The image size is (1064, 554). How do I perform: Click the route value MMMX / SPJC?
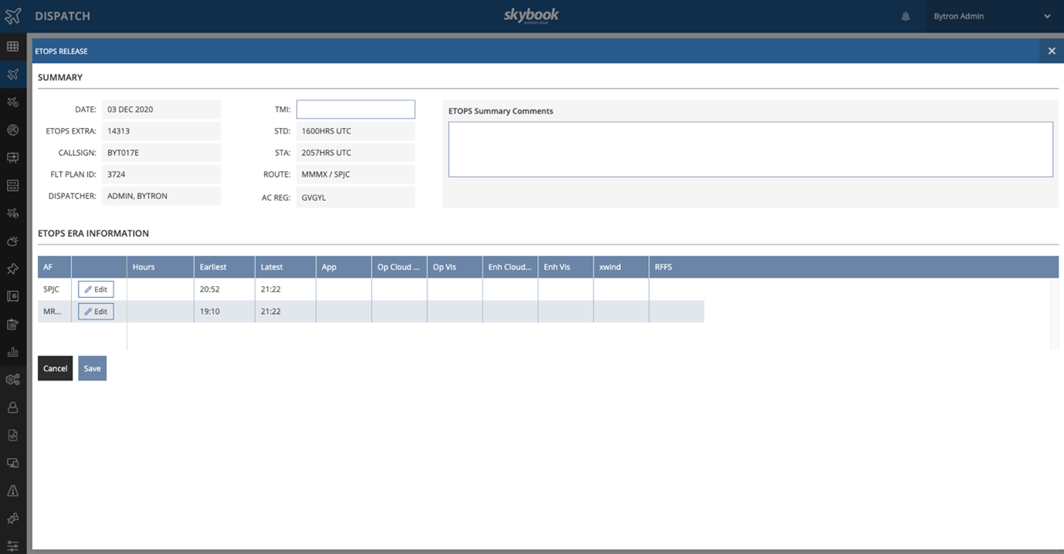(356, 174)
